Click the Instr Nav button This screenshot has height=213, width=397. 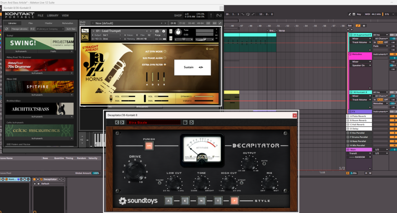(71, 29)
